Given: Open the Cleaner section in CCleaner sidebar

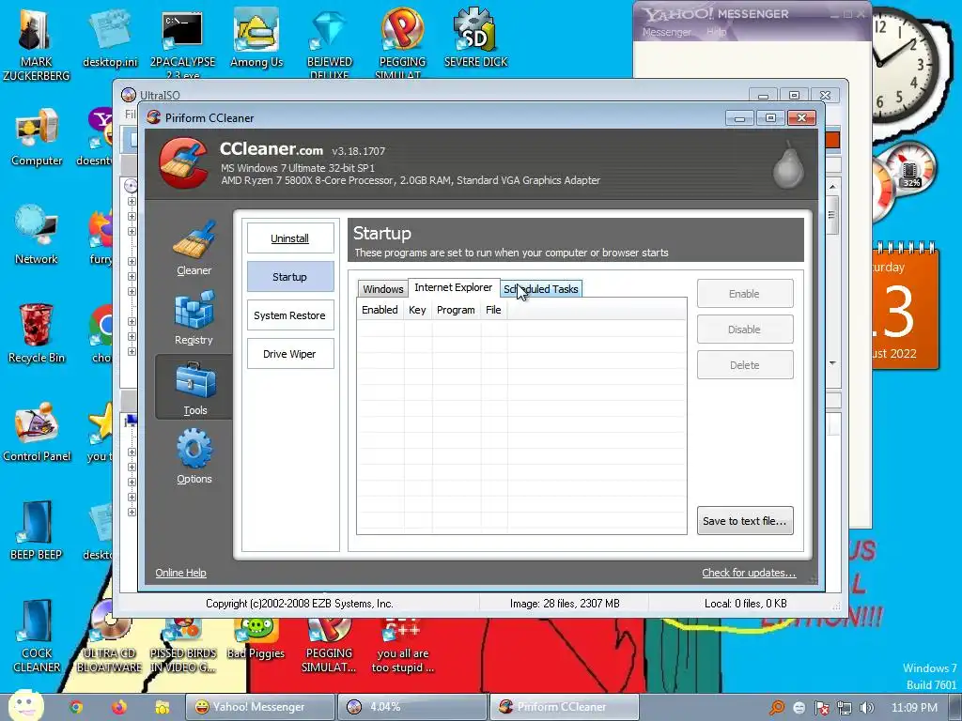Looking at the screenshot, I should coord(194,249).
